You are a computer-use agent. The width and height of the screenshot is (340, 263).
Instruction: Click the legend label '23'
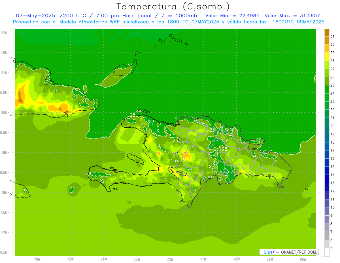(x=332, y=101)
